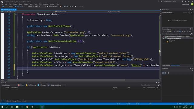Toggle the Messages filter button

pos(42,85)
